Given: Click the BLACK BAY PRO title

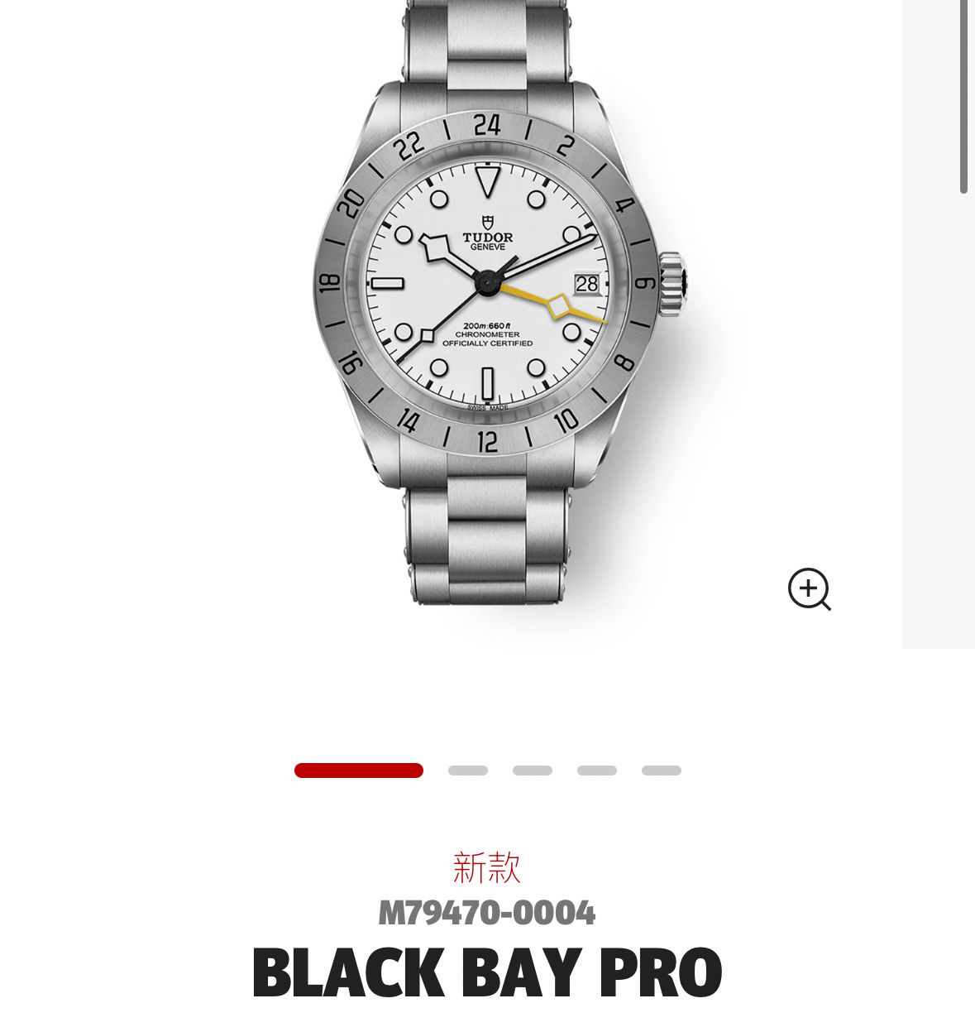Looking at the screenshot, I should click(487, 972).
